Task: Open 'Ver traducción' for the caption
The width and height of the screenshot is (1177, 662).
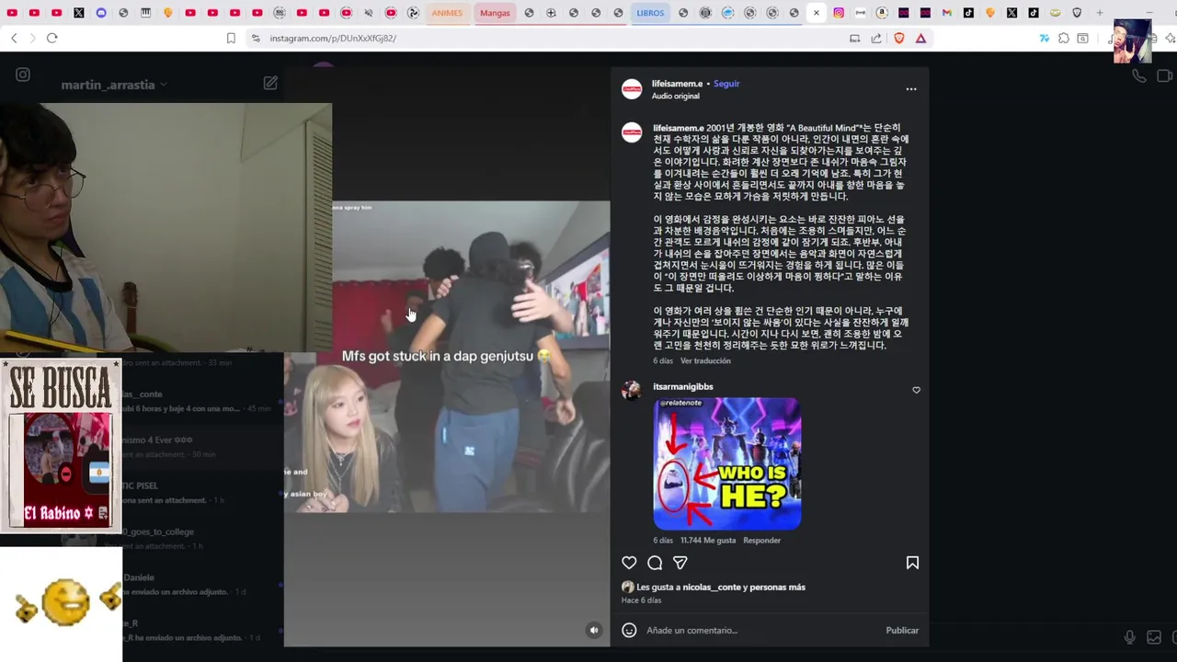Action: point(705,360)
